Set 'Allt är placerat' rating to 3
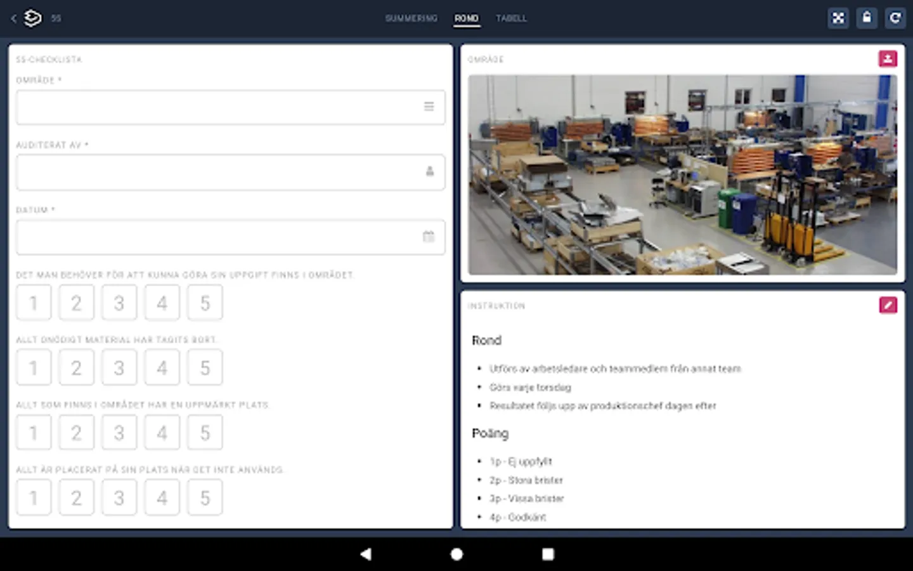 point(119,497)
